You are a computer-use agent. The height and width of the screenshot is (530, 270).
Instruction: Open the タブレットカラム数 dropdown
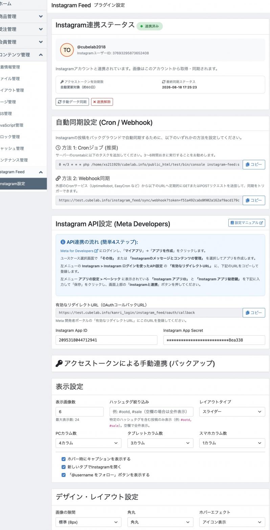click(x=160, y=443)
